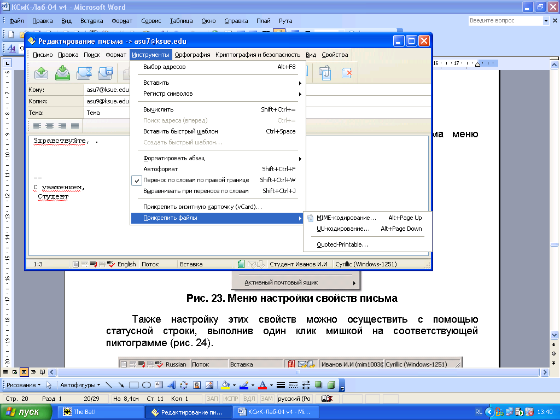Screen dimensions: 560x420
Task: Toggle word wrap at right margin option
Action: coord(218,180)
